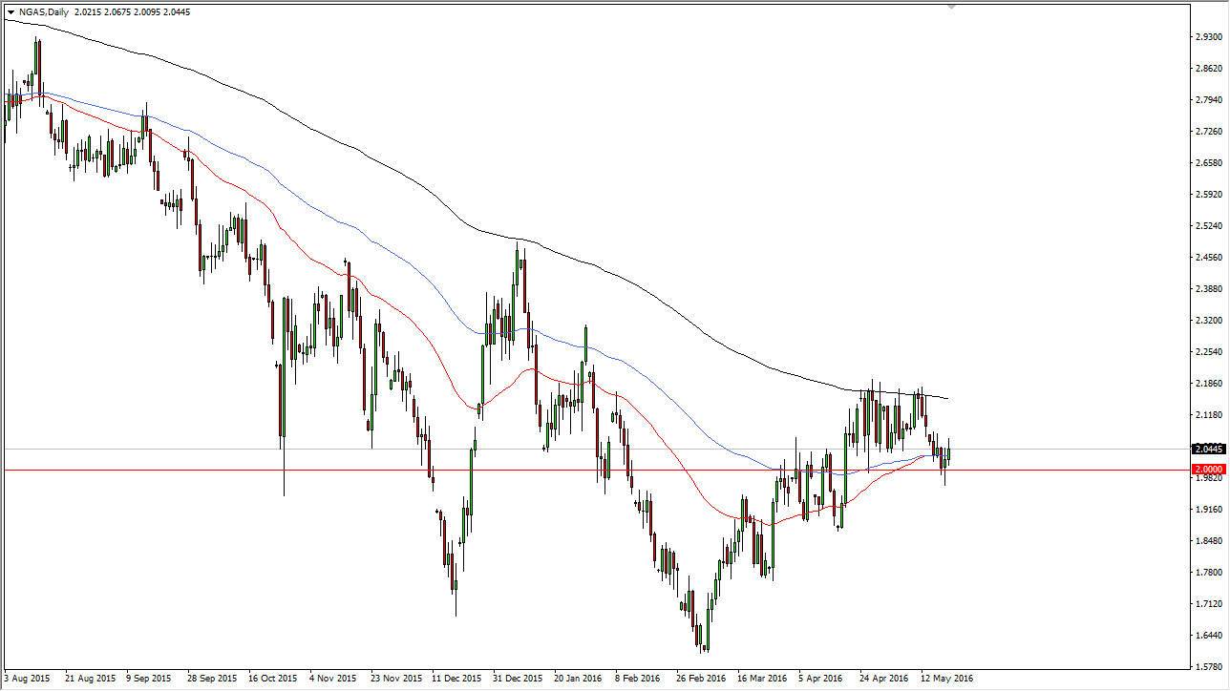Click the 31 Dec 2015 date label
The image size is (1230, 691).
pyautogui.click(x=519, y=679)
